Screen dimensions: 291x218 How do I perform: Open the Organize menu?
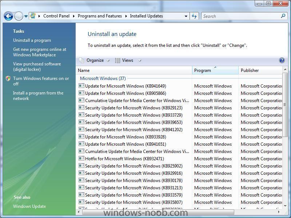click(x=95, y=60)
